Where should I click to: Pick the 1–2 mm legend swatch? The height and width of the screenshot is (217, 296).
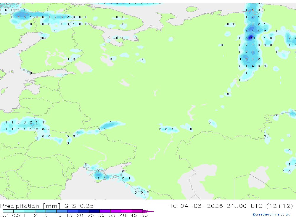point(30,211)
